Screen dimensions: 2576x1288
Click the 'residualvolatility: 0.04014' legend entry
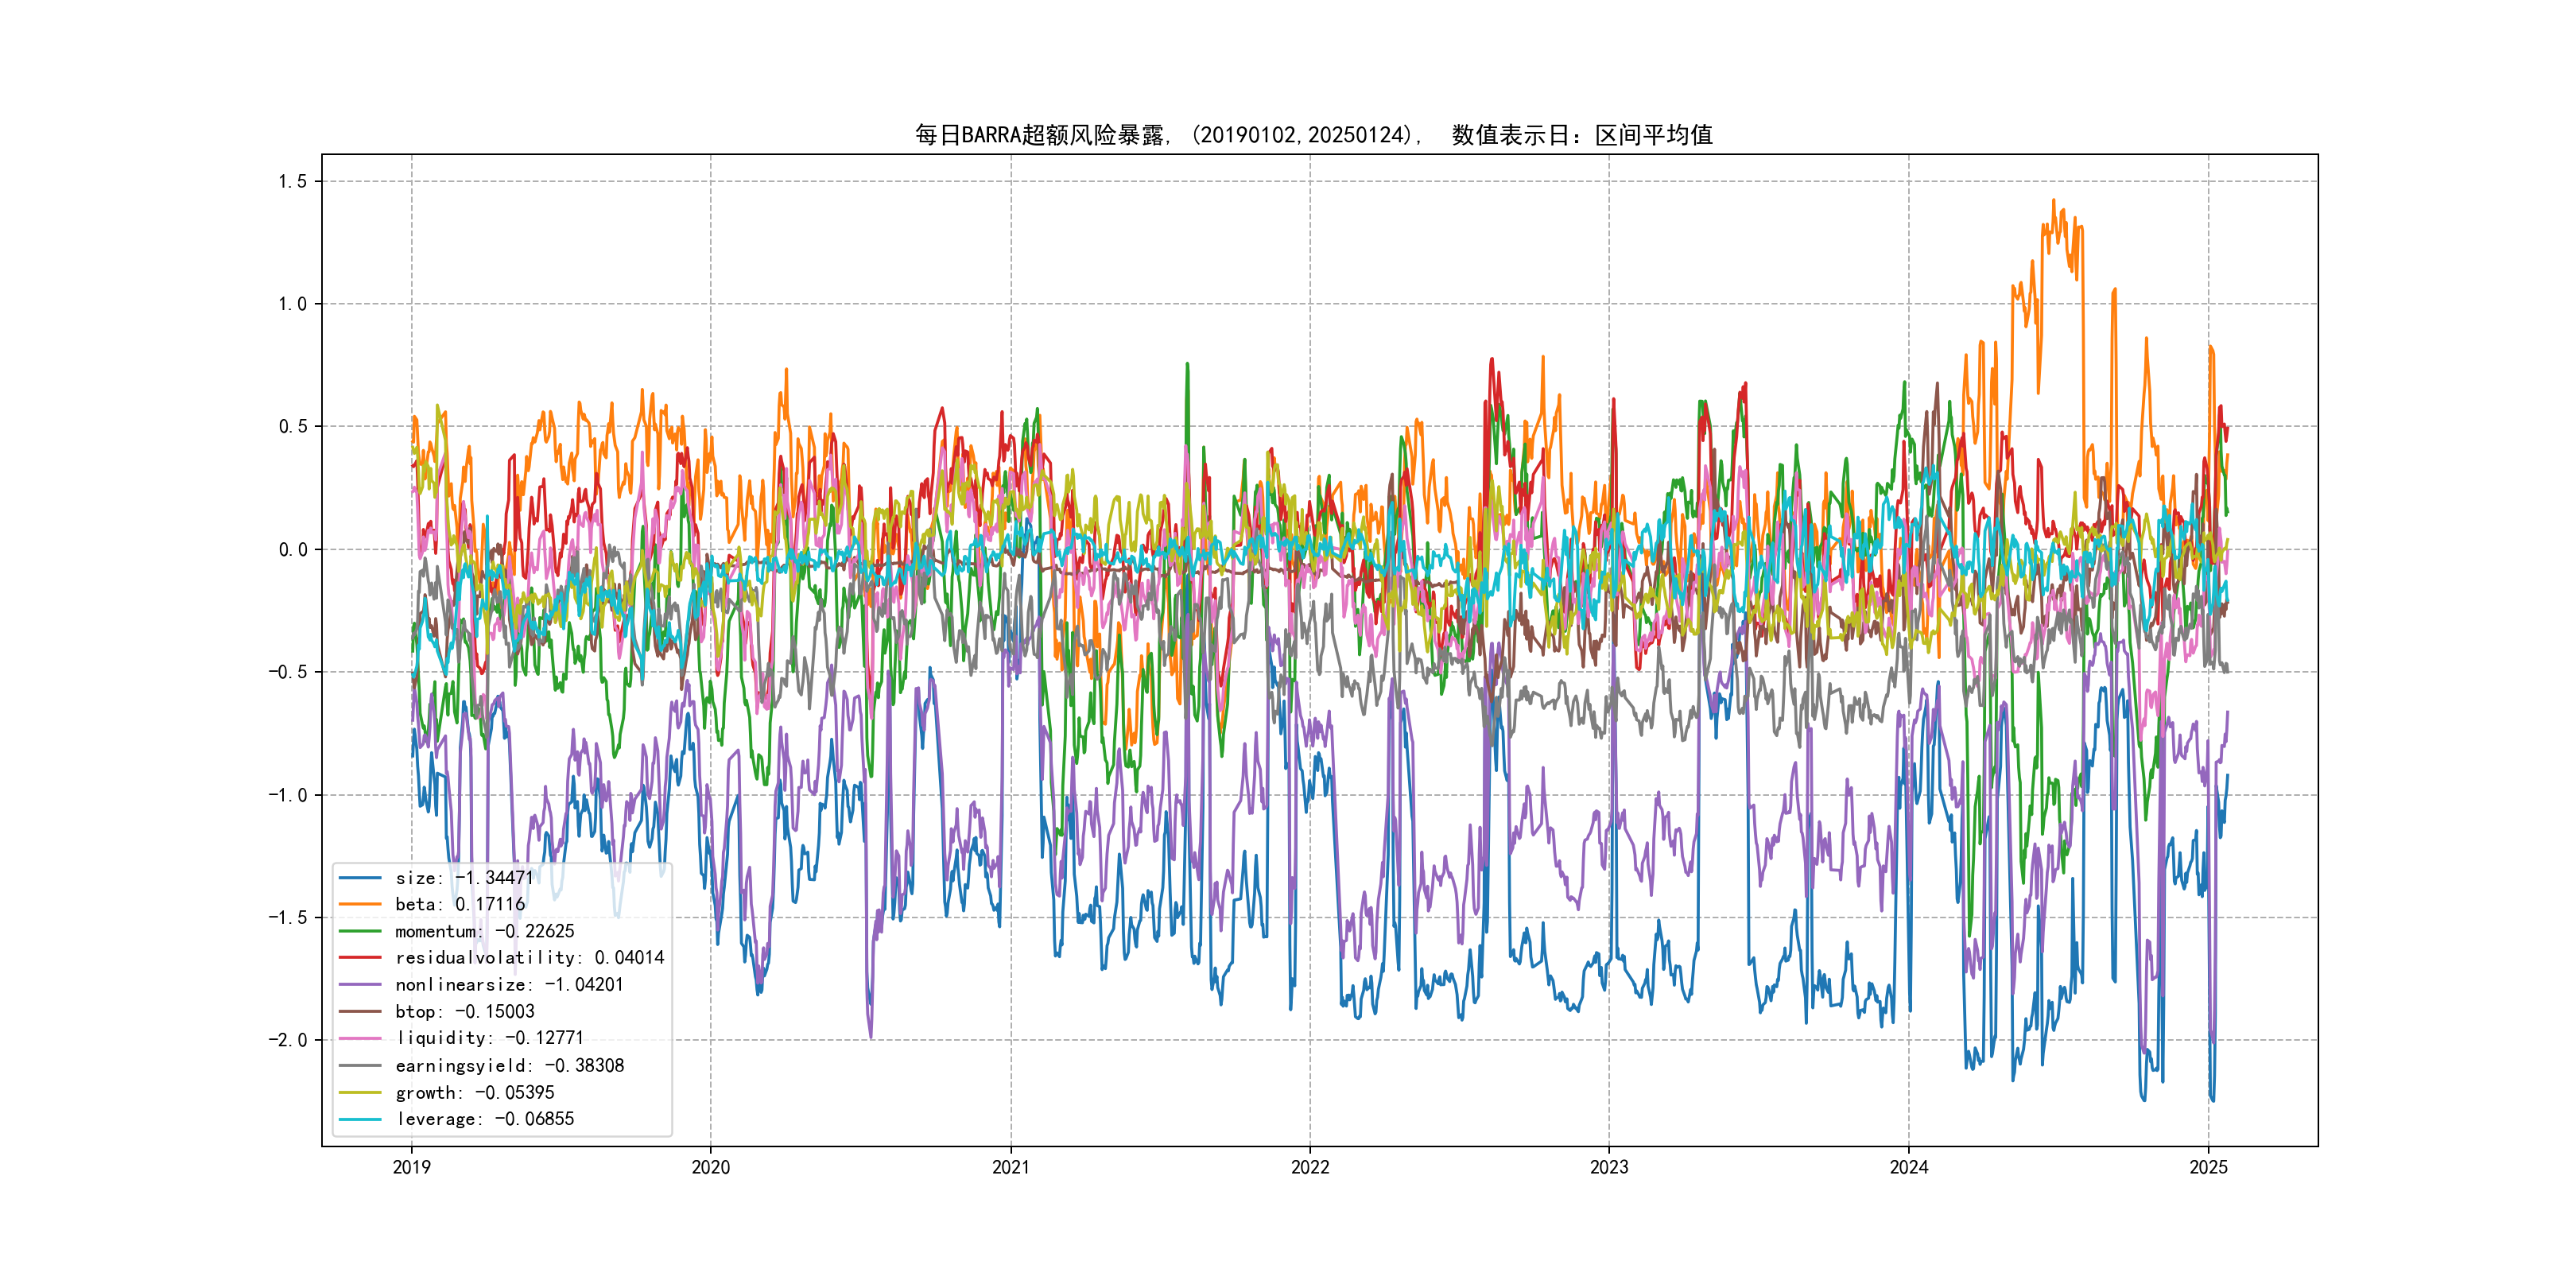click(x=529, y=958)
